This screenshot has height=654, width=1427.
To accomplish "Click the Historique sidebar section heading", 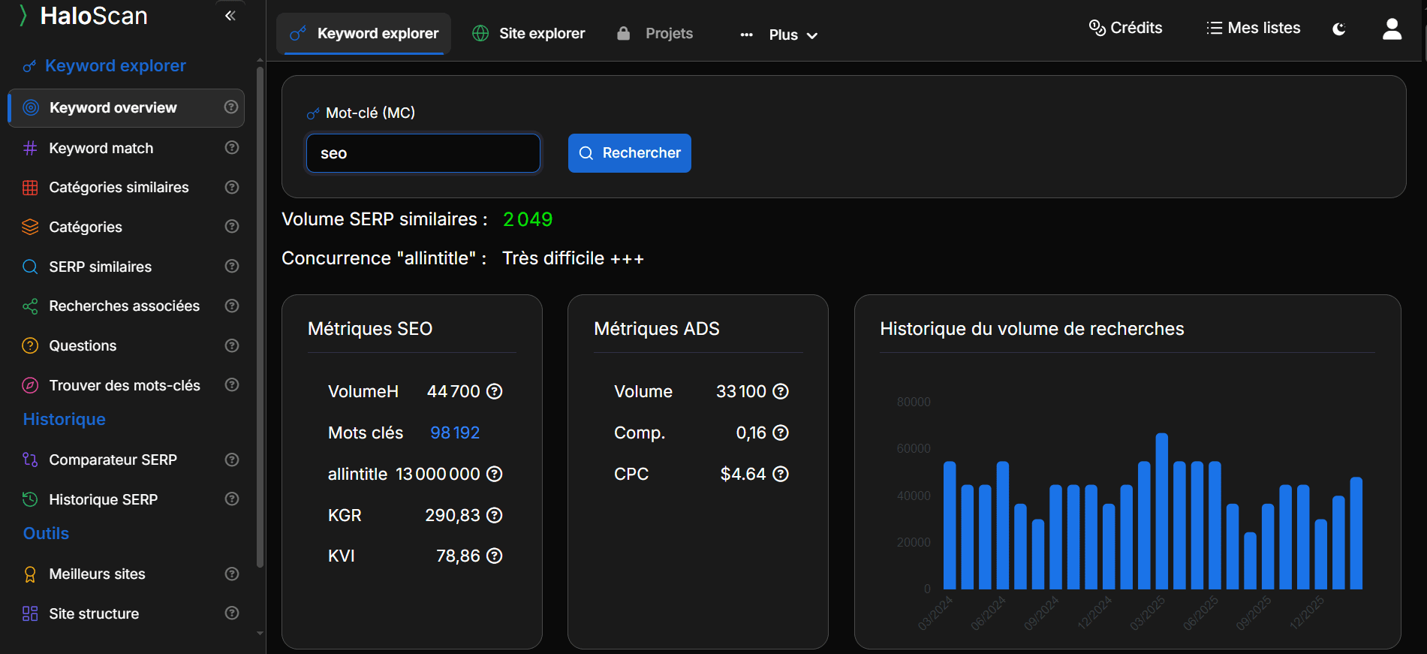I will pyautogui.click(x=64, y=419).
